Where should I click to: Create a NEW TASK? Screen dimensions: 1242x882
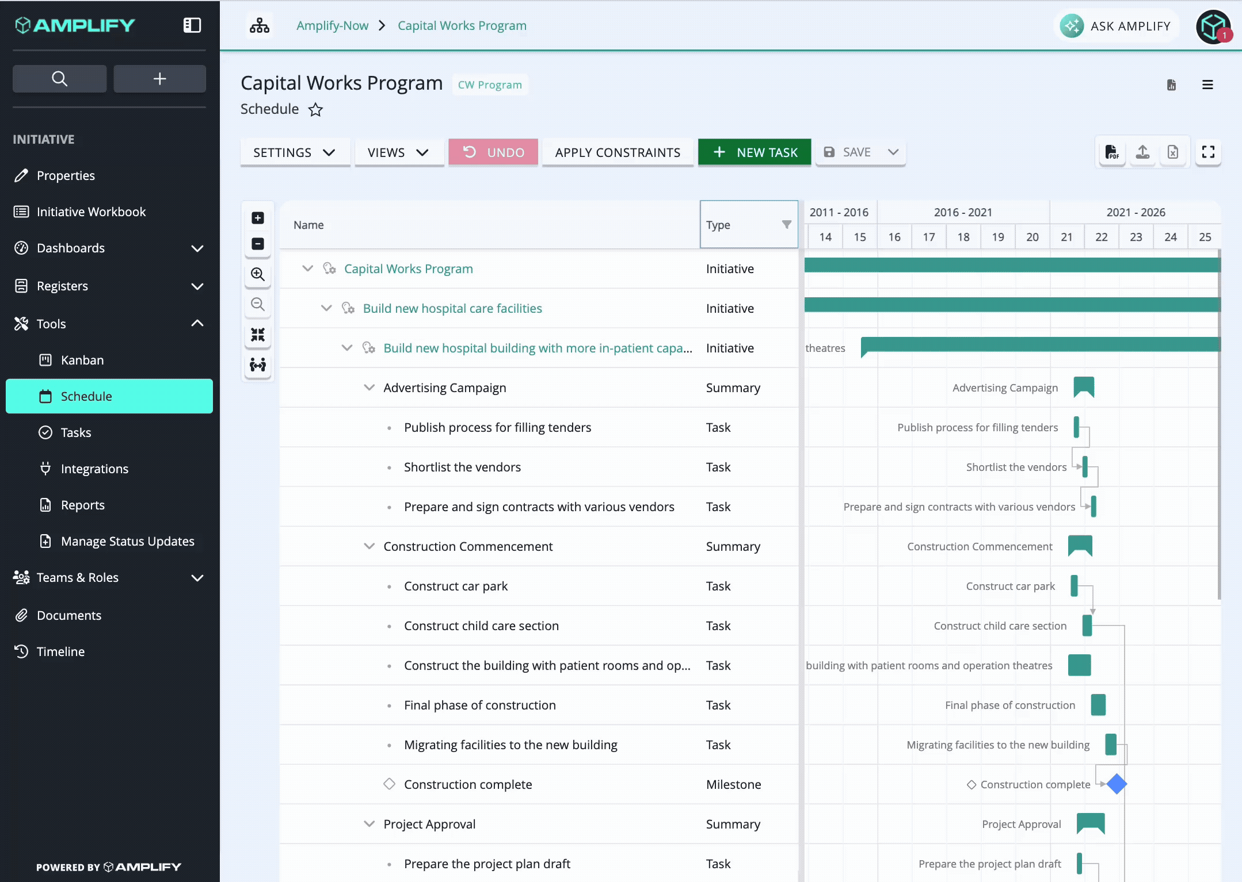755,152
